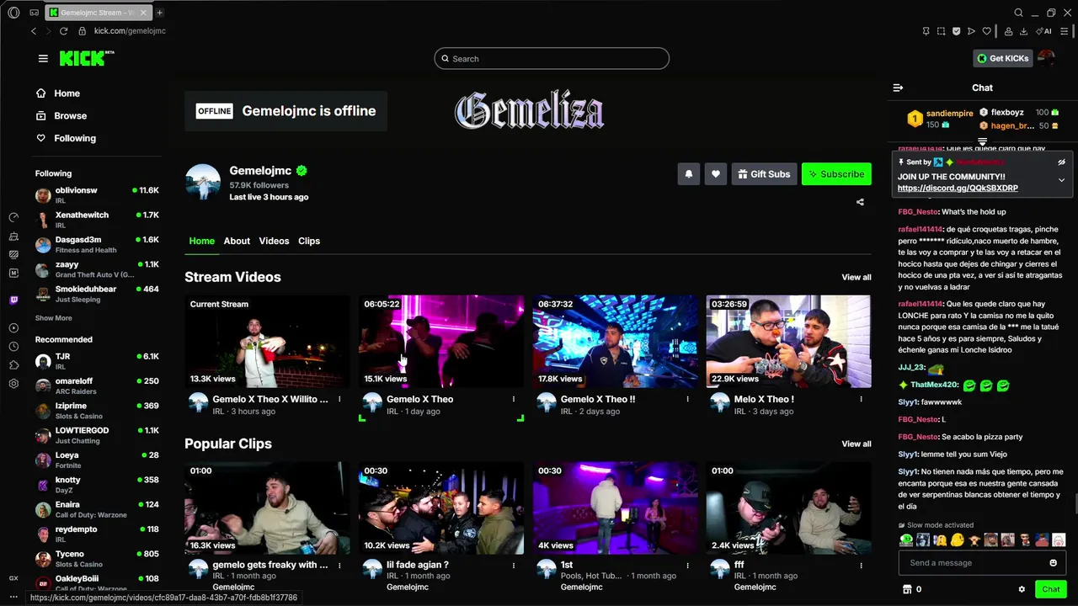This screenshot has width=1078, height=606.
Task: Open the Opera AI assistant button
Action: pos(1043,31)
